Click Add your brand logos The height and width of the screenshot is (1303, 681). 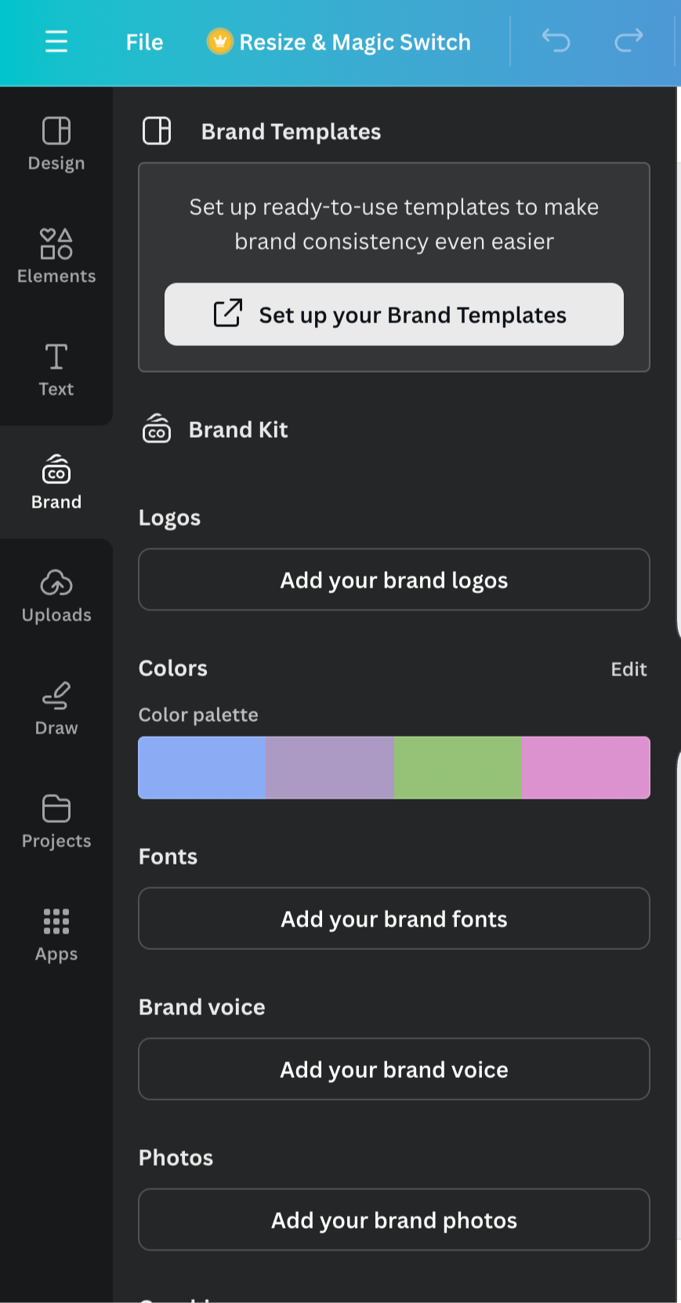[394, 580]
